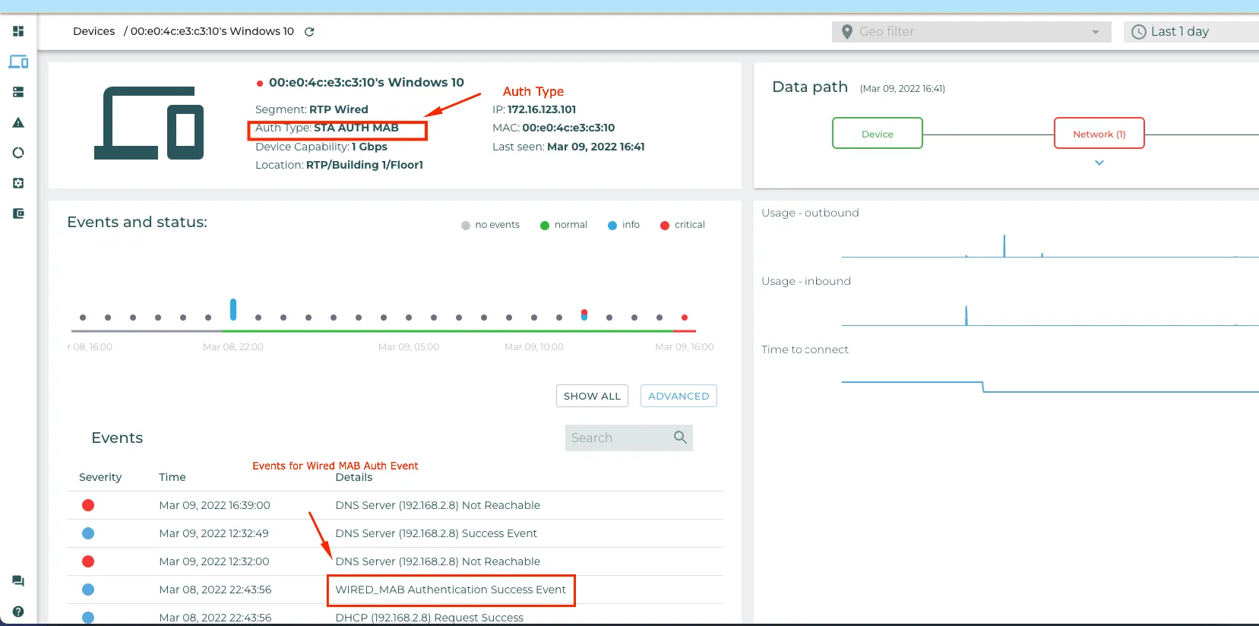Click the wallet-shaped icon in sidebar
The height and width of the screenshot is (626, 1259).
(18, 213)
